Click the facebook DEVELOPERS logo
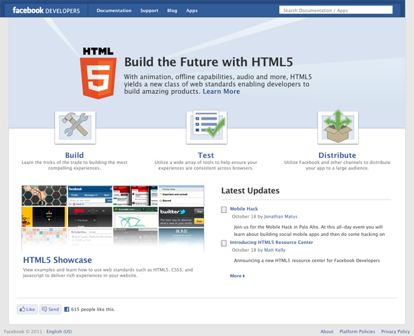Screen dimensions: 414x336 (46, 11)
